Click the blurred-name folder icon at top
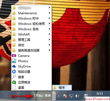 14,8
